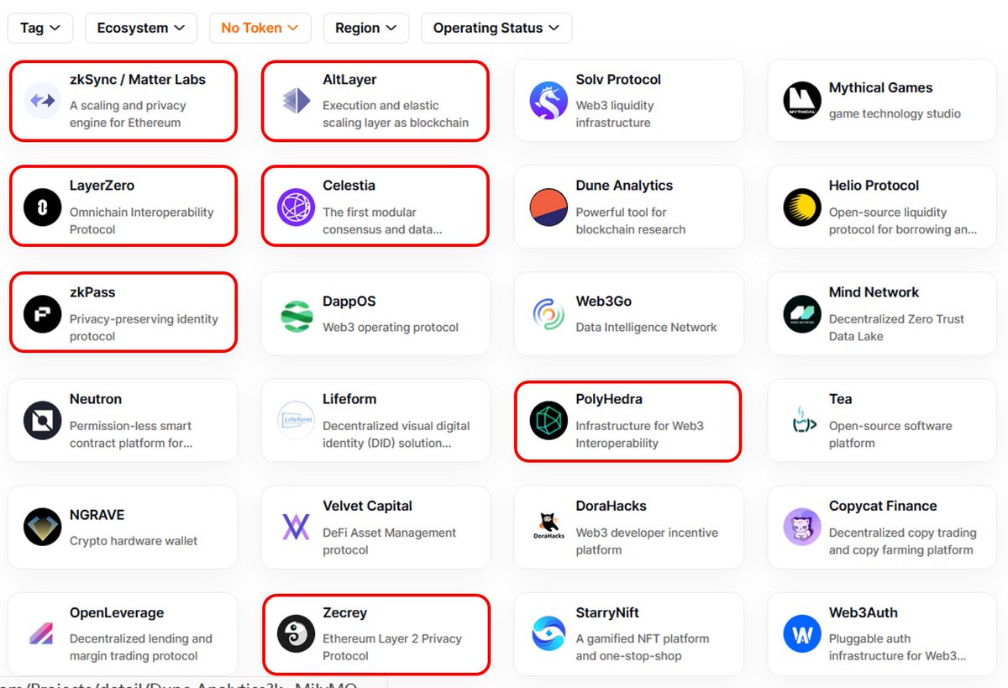Select the Web3Go title text
This screenshot has width=1008, height=688.
tap(603, 301)
